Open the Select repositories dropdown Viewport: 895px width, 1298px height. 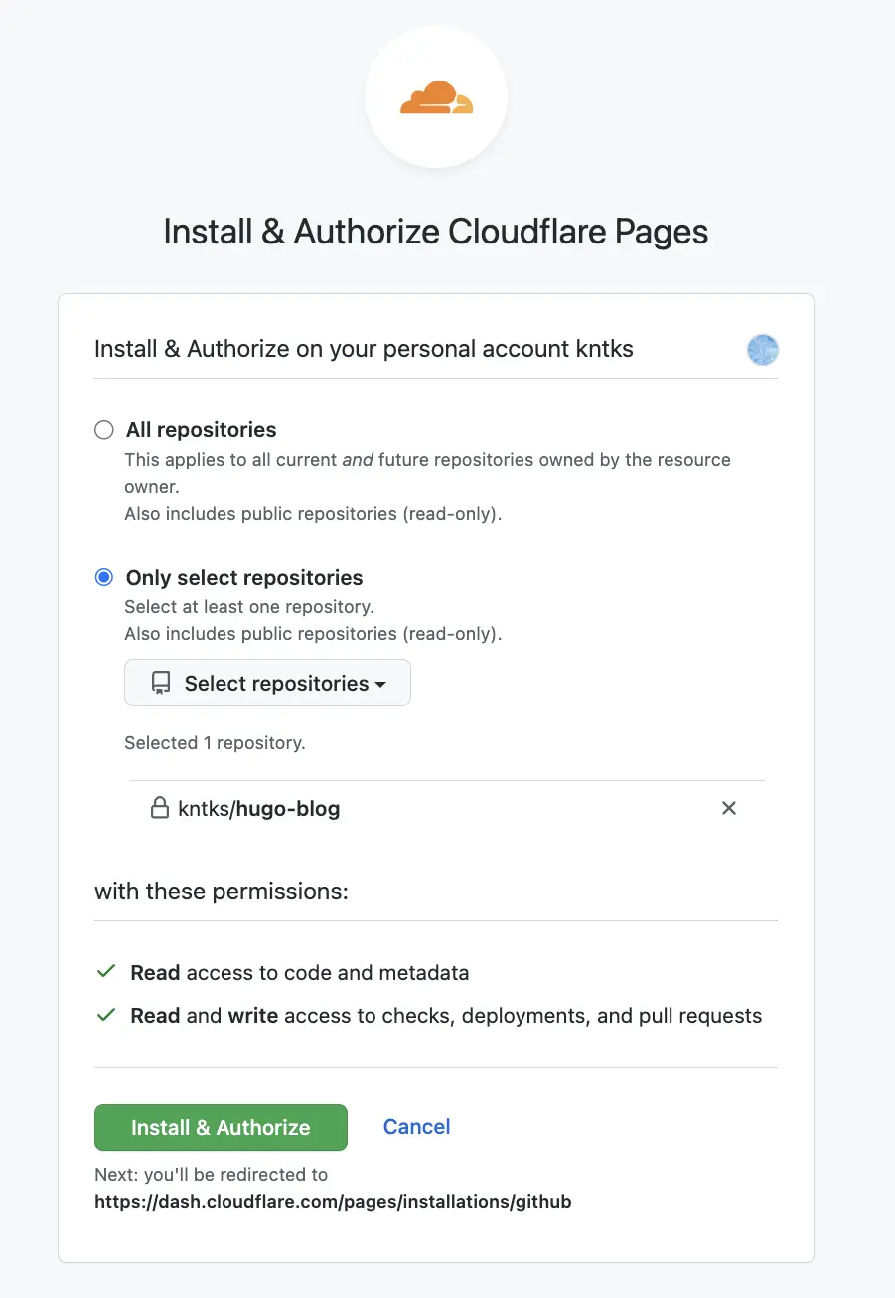coord(266,682)
